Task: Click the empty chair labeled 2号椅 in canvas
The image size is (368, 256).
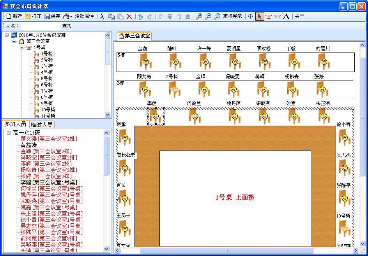Action: point(175,89)
